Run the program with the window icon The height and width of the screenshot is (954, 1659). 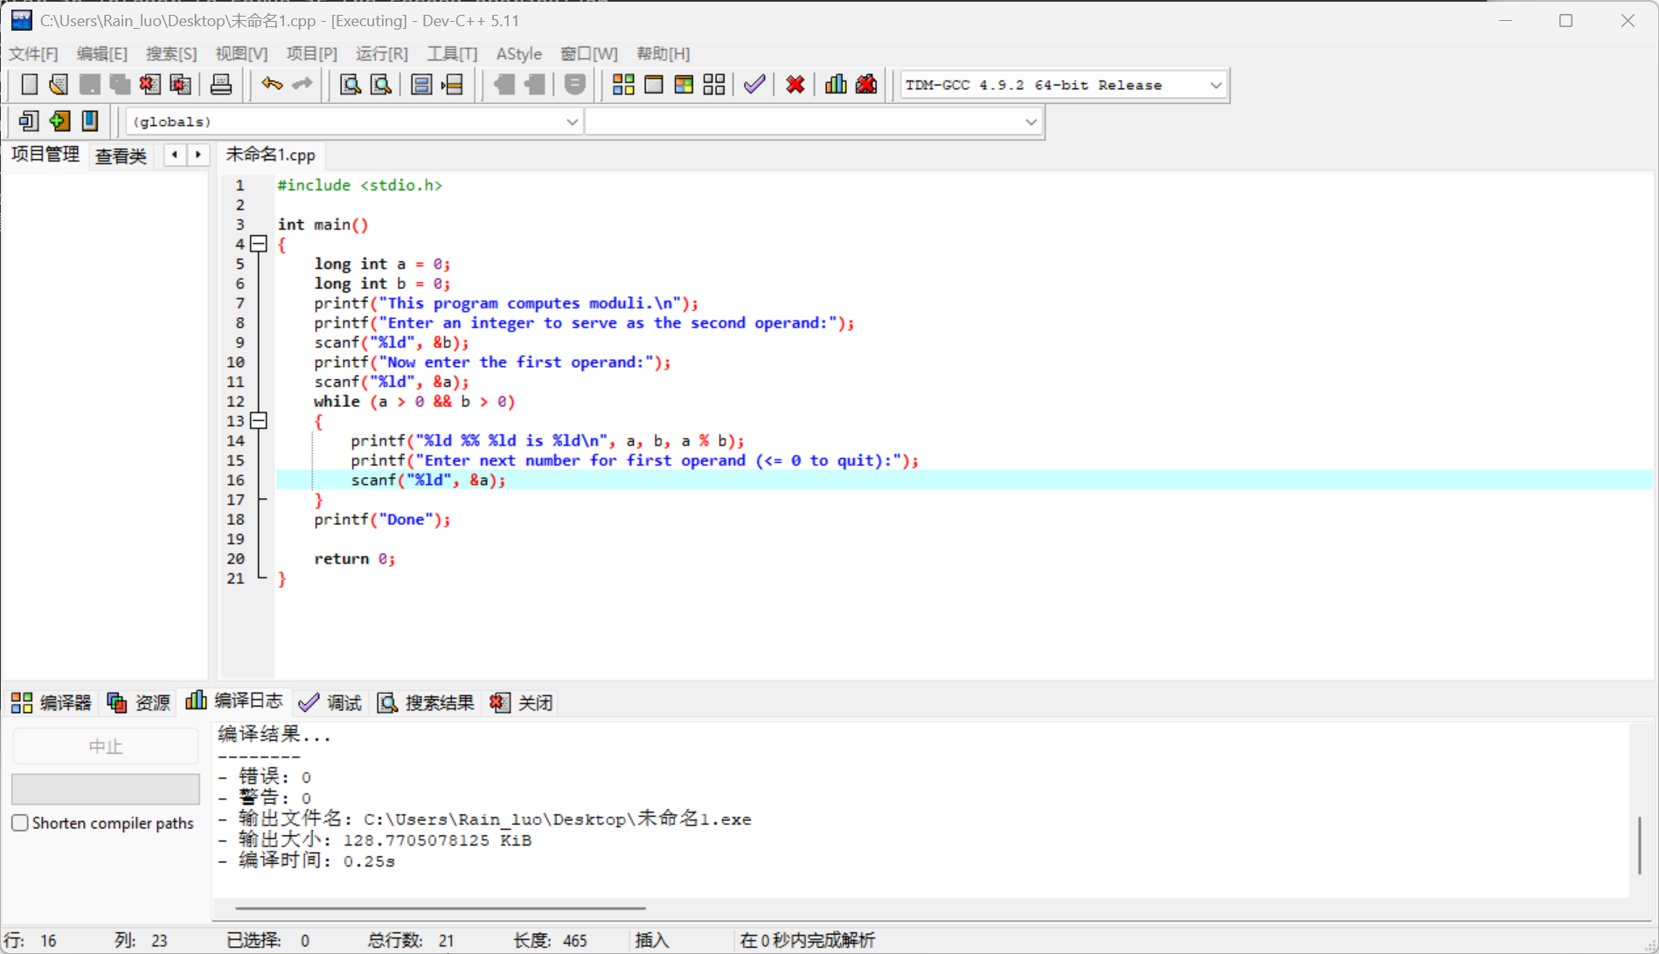(x=654, y=85)
